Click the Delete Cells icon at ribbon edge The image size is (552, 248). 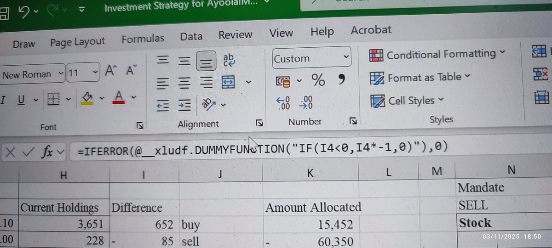coord(540,73)
